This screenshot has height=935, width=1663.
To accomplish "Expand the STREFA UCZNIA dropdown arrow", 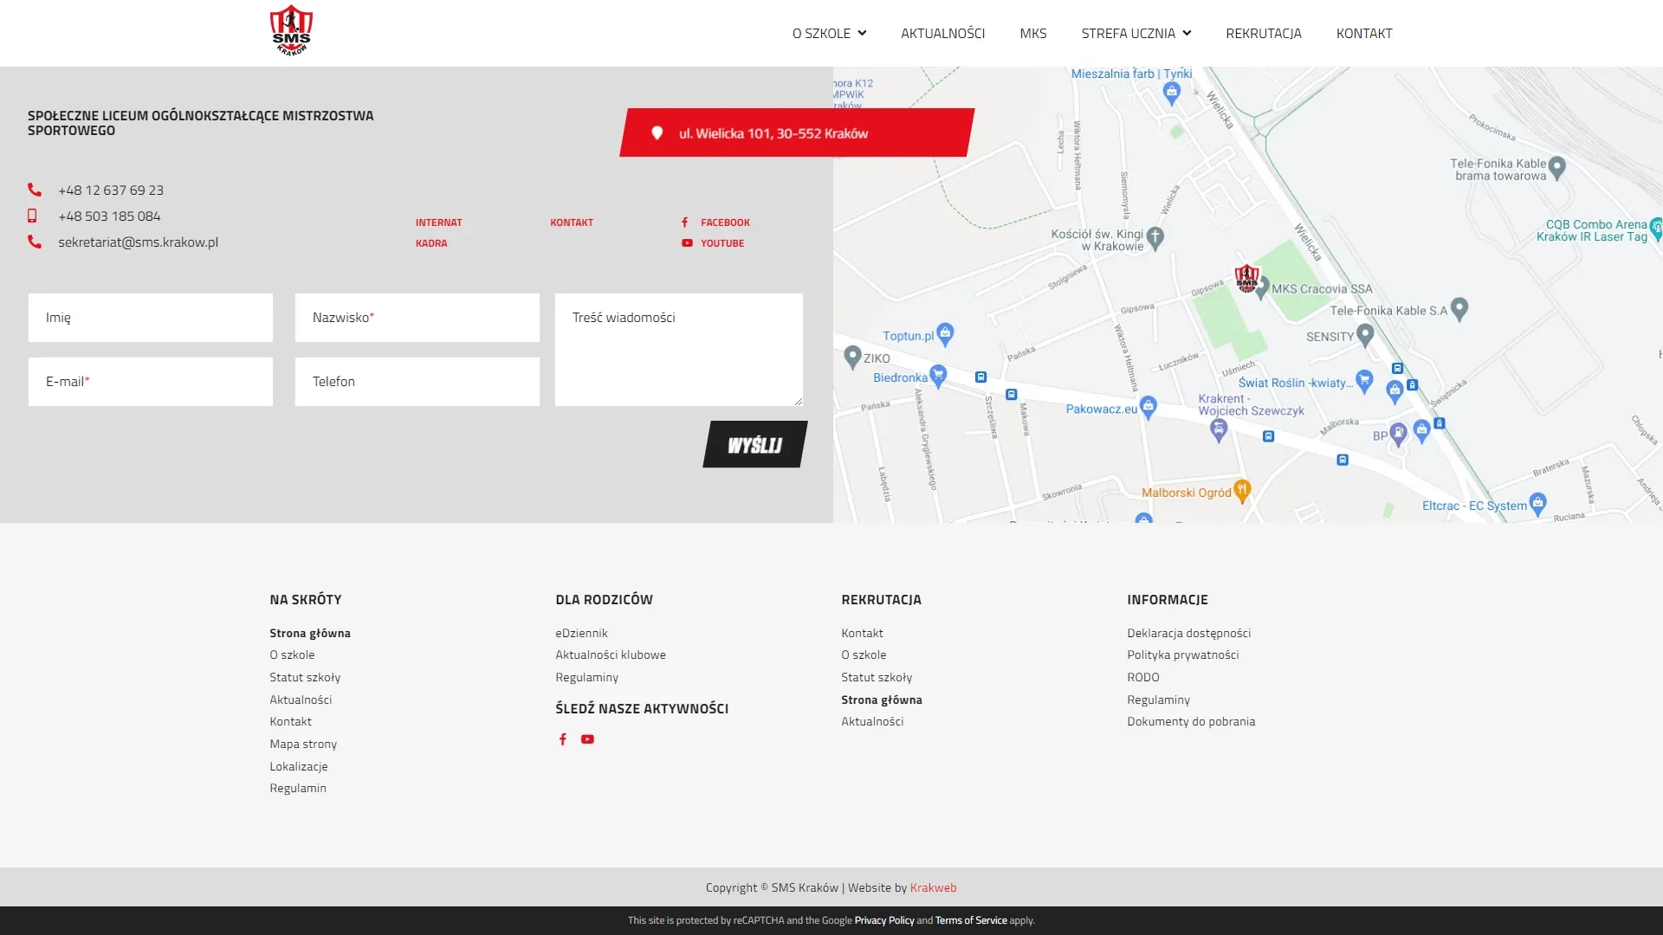I will pos(1187,33).
